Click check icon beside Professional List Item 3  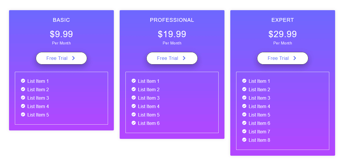[x=134, y=98]
